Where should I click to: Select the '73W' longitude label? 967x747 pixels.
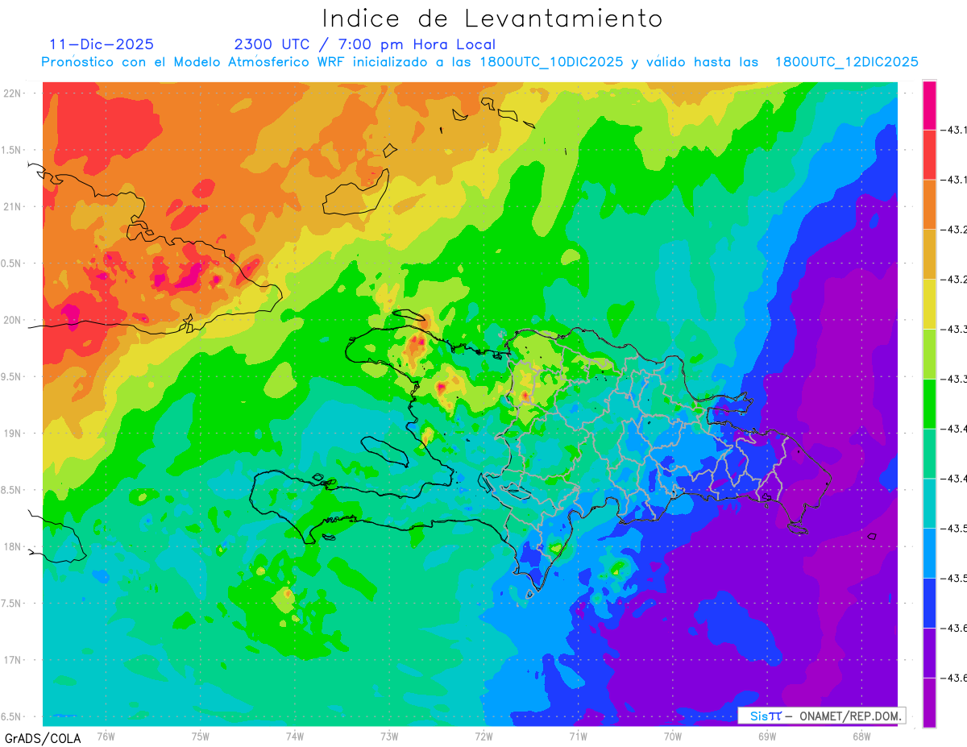(389, 736)
